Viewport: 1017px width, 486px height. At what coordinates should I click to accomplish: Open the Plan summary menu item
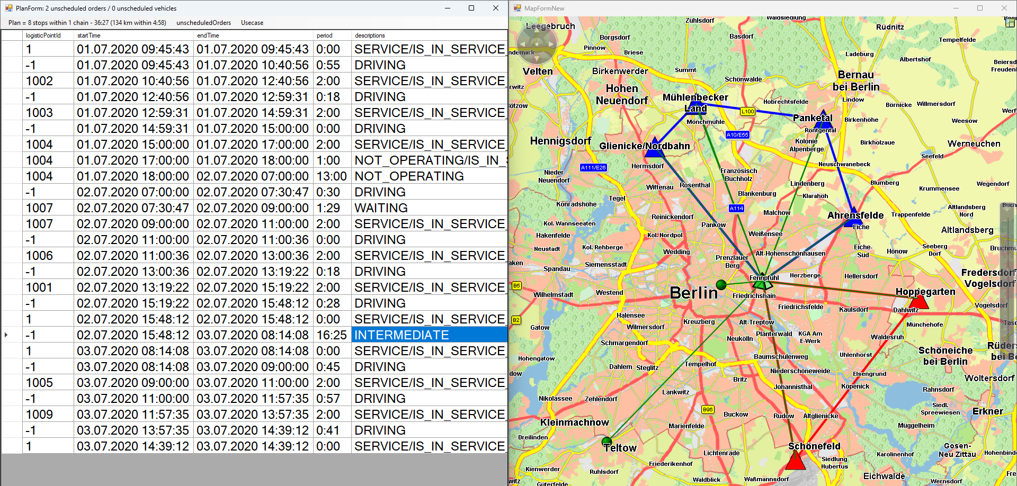click(87, 23)
